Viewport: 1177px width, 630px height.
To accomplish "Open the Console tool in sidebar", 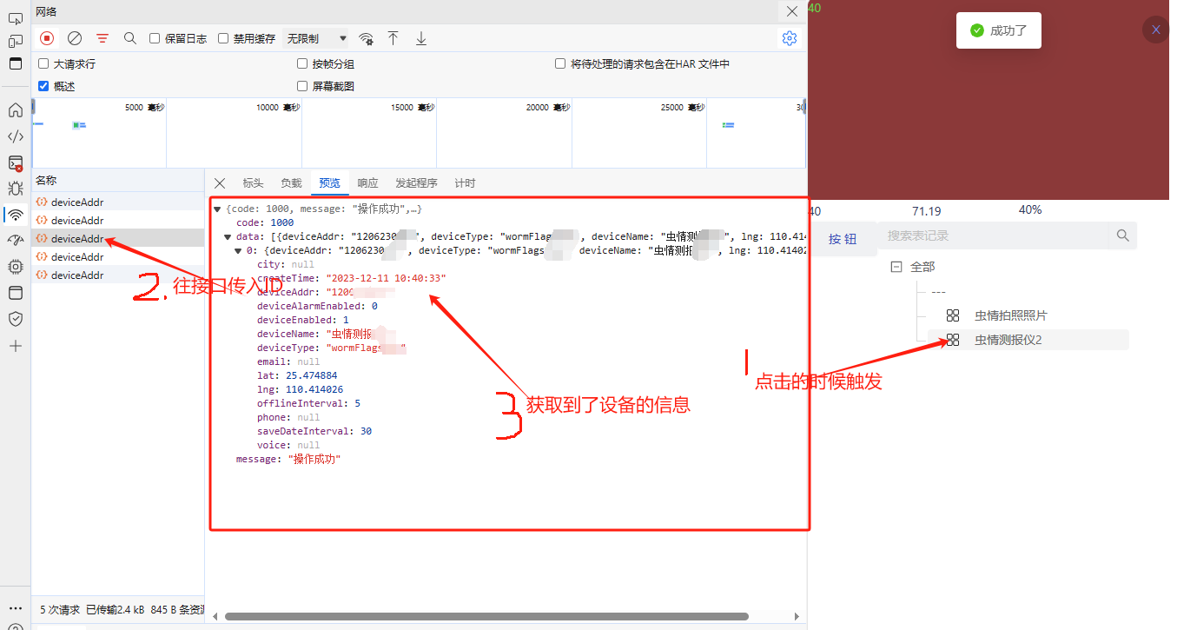I will 15,162.
